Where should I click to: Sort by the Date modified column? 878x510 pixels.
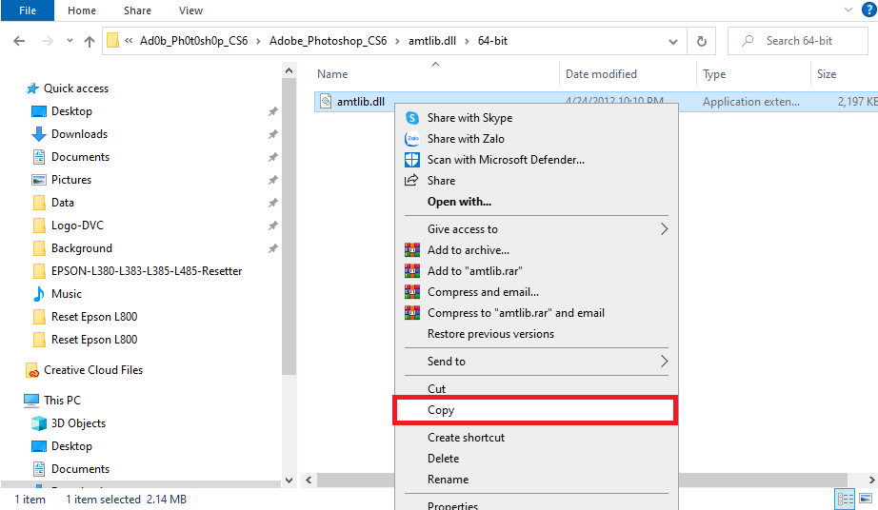pos(601,74)
